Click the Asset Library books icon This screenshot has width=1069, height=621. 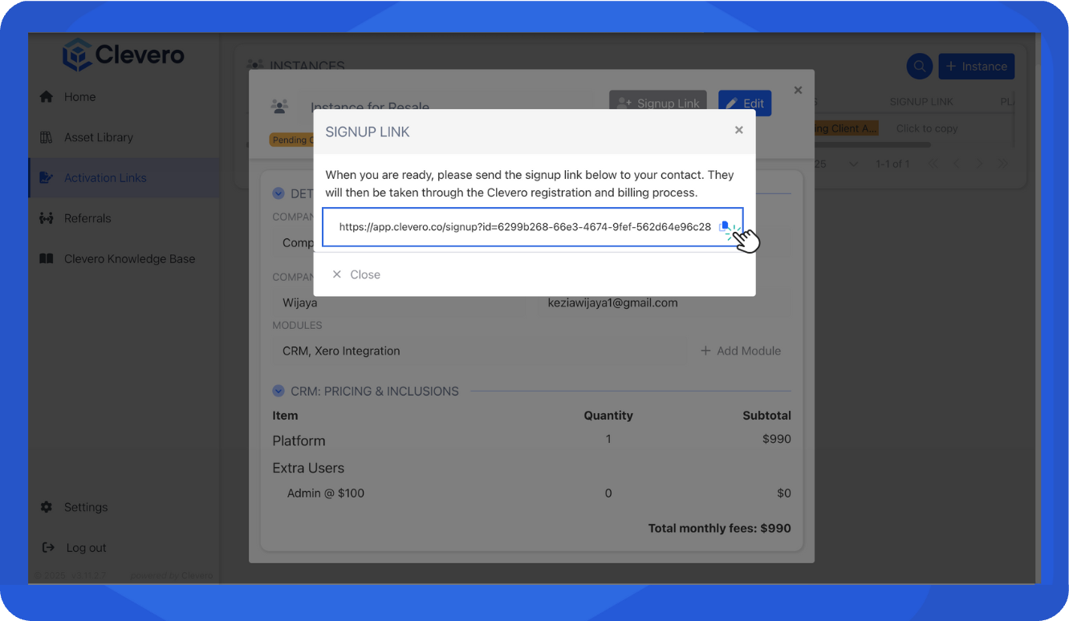[x=47, y=137]
